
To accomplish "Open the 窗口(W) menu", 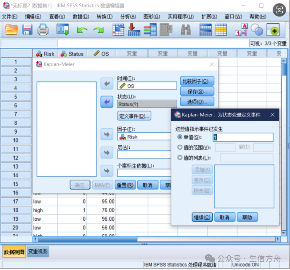I will pyautogui.click(x=233, y=17).
